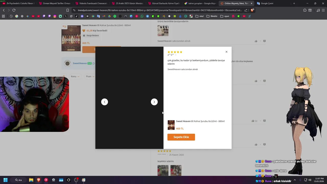Image resolution: width=327 pixels, height=184 pixels.
Task: Click the Brave Shields lion icon
Action: coord(252,10)
